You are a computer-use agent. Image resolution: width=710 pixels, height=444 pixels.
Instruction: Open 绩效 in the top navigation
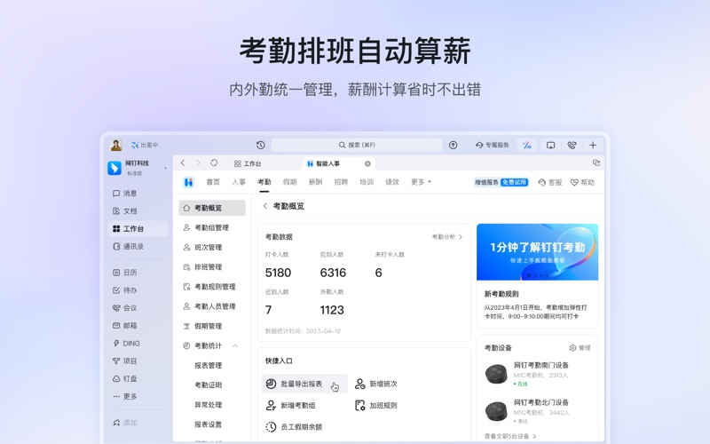click(x=392, y=182)
